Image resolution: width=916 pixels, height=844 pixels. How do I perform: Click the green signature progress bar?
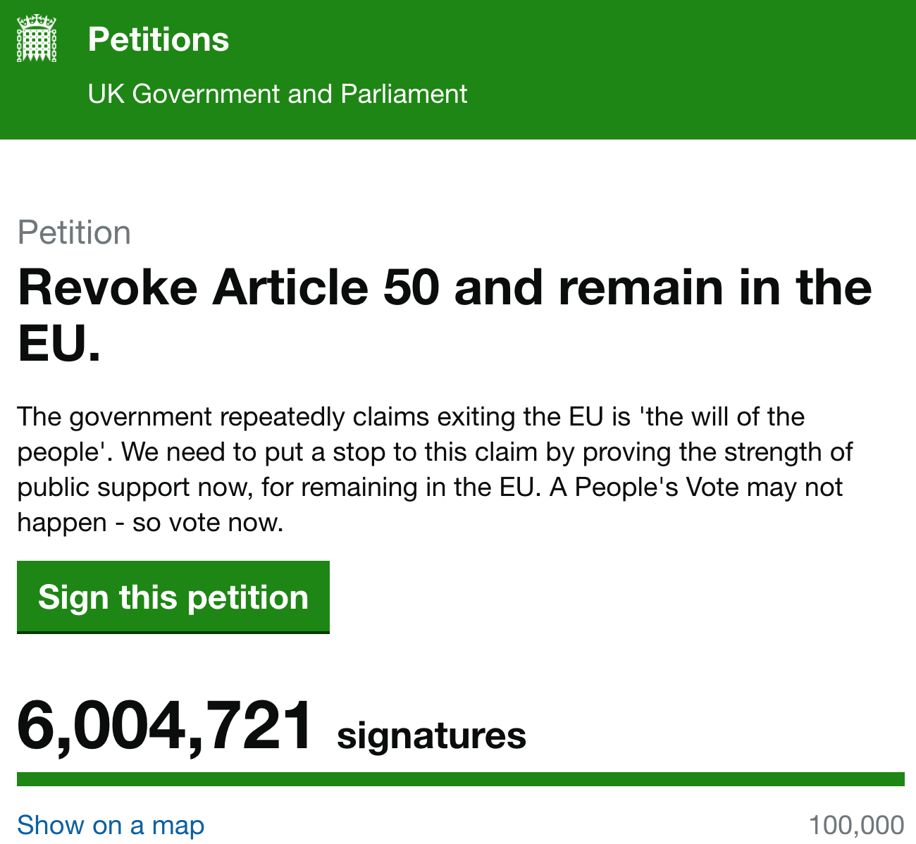(460, 778)
